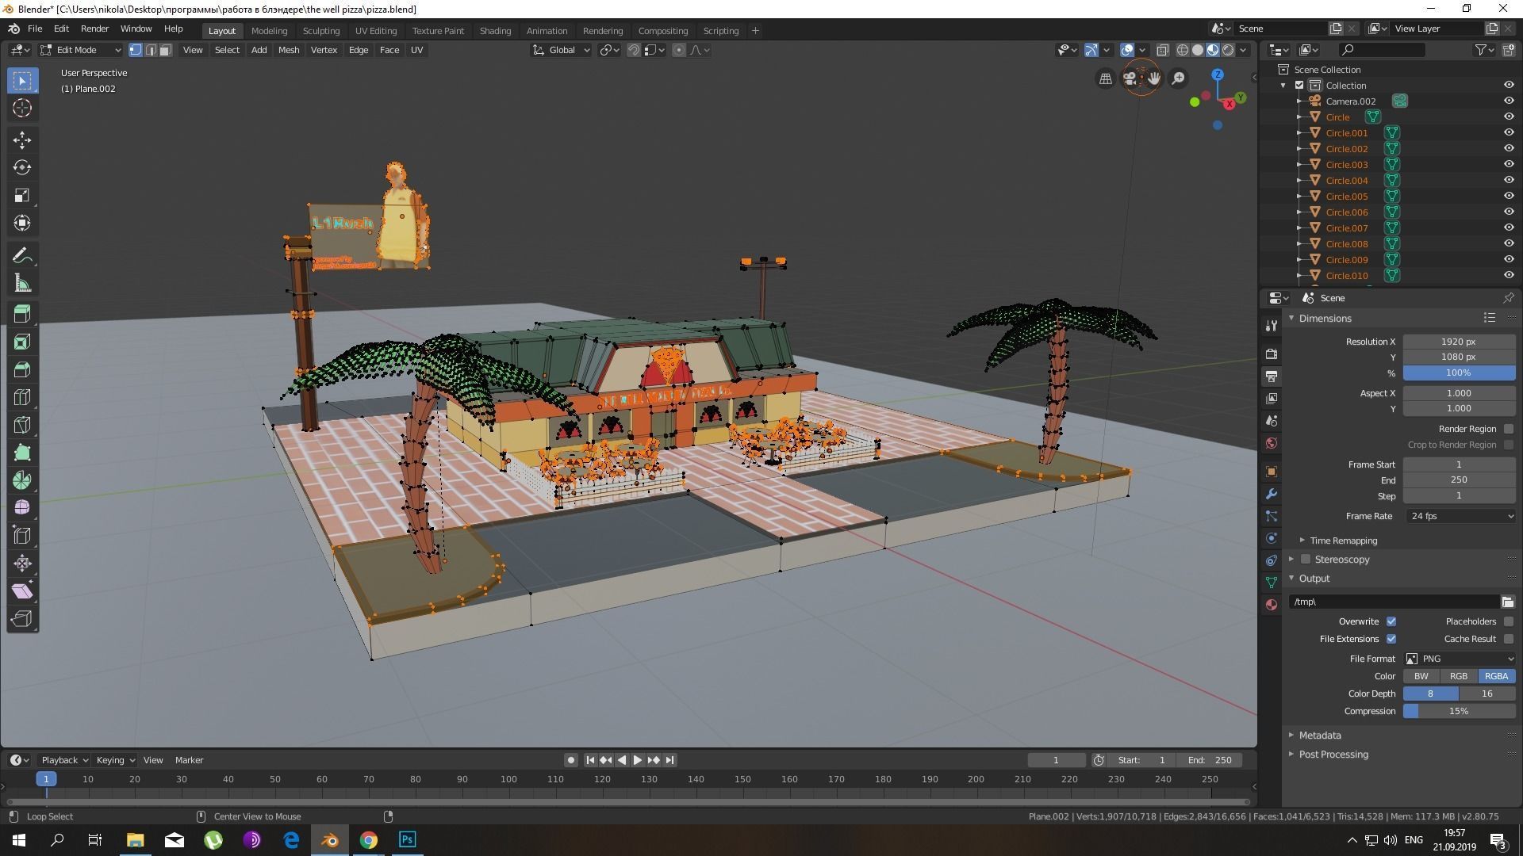Viewport: 1523px width, 856px height.
Task: Select the Annotate pencil tool
Action: click(x=22, y=255)
